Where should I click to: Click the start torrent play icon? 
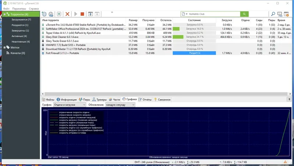[x=76, y=14]
